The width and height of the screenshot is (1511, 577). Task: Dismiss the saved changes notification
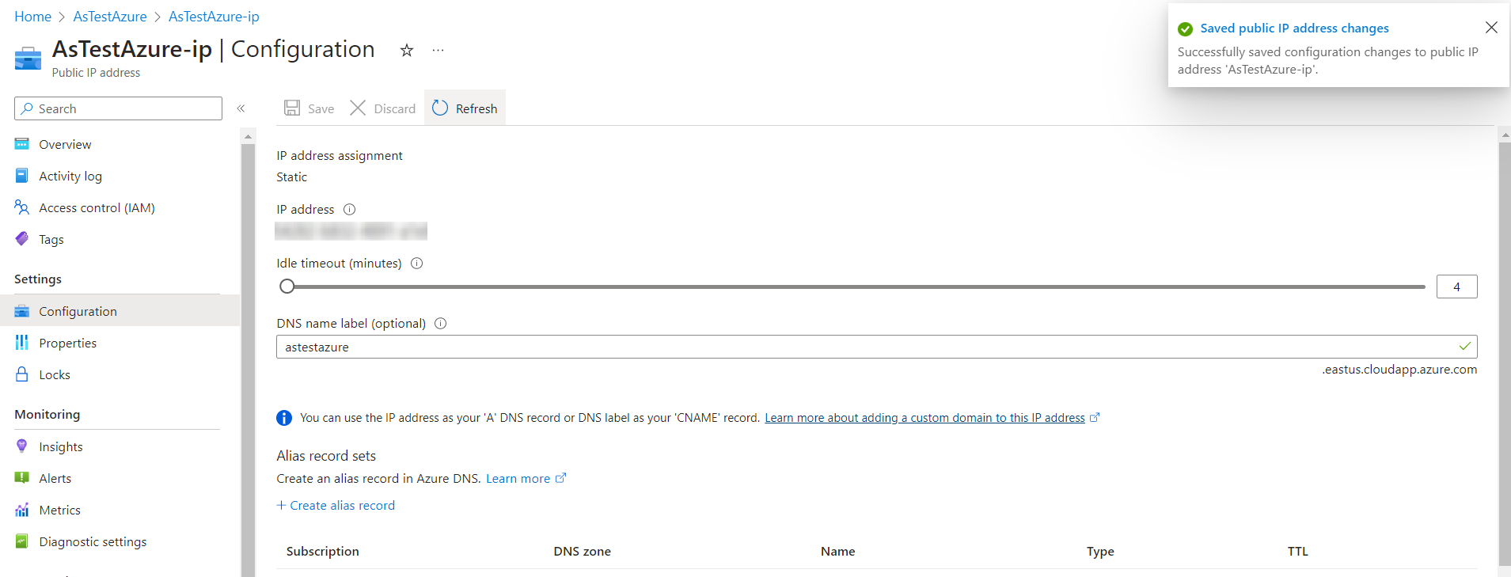click(x=1491, y=28)
